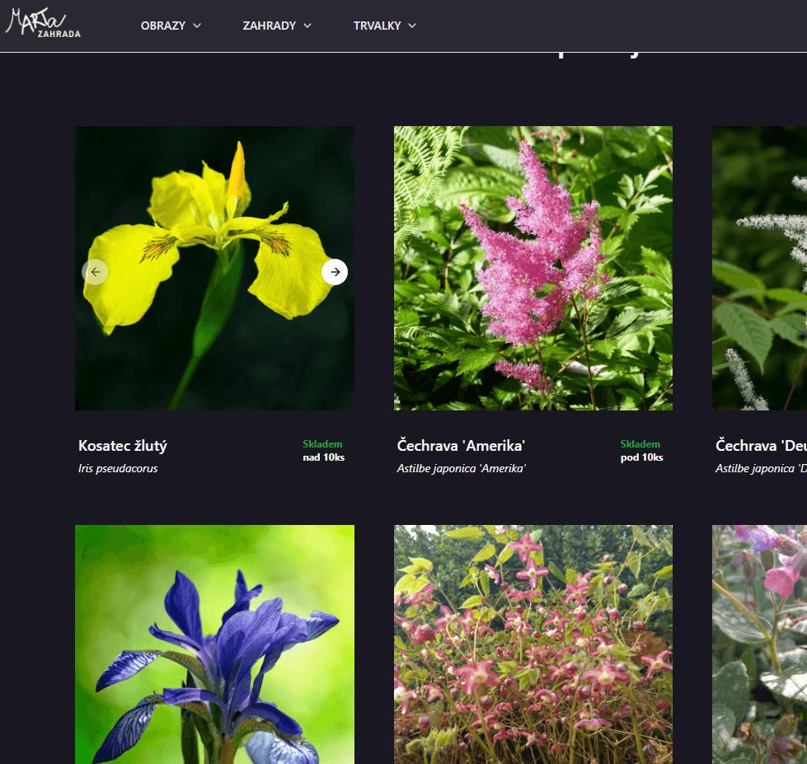The width and height of the screenshot is (807, 764).
Task: Open the partially visible Čechrava 'Deu' title
Action: coord(761,446)
